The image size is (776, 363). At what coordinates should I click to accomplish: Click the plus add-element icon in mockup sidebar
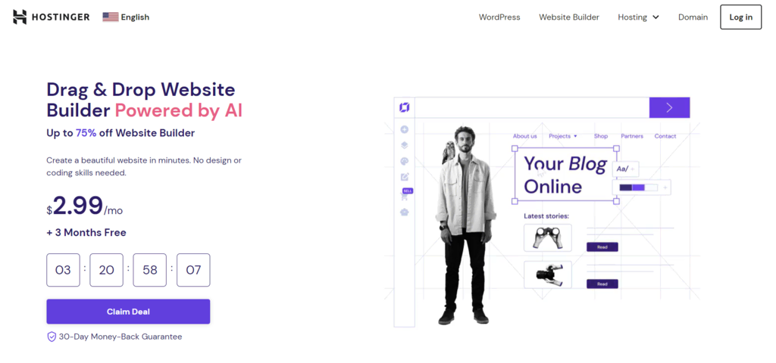[405, 130]
